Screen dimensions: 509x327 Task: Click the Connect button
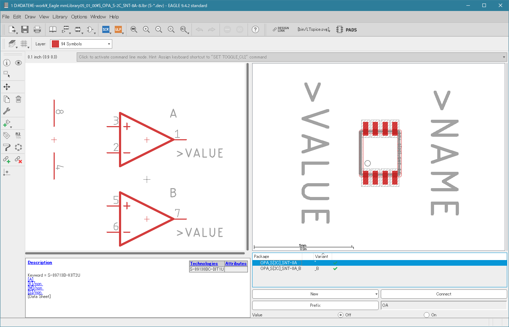[444, 294]
